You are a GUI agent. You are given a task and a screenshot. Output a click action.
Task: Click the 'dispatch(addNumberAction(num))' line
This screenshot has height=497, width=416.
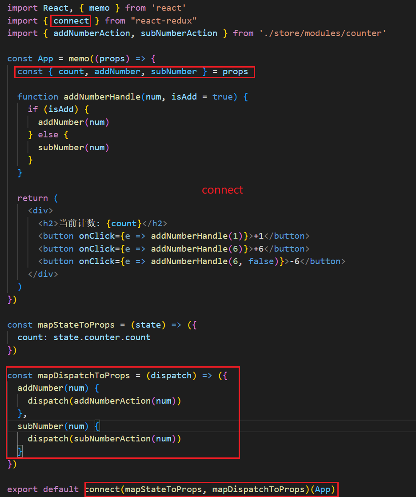tap(104, 401)
